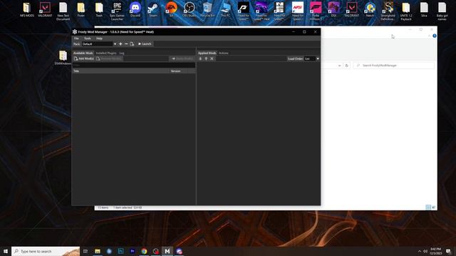
Task: Open the File menu
Action: click(x=76, y=38)
